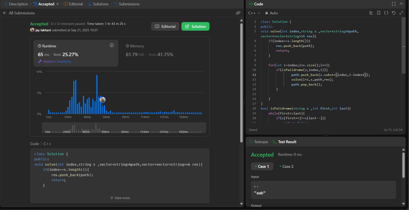Click the 'Beats 41.75%' memory text
Screen dimensions: 409x210
pos(161,54)
